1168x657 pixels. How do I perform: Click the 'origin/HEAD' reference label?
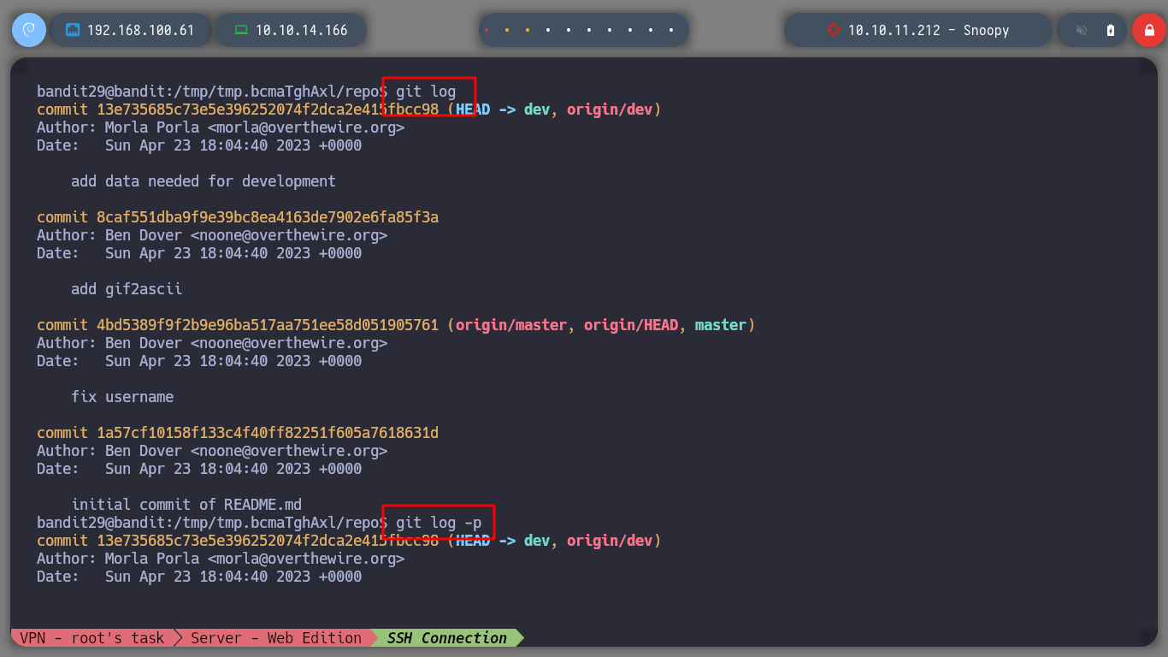point(631,325)
